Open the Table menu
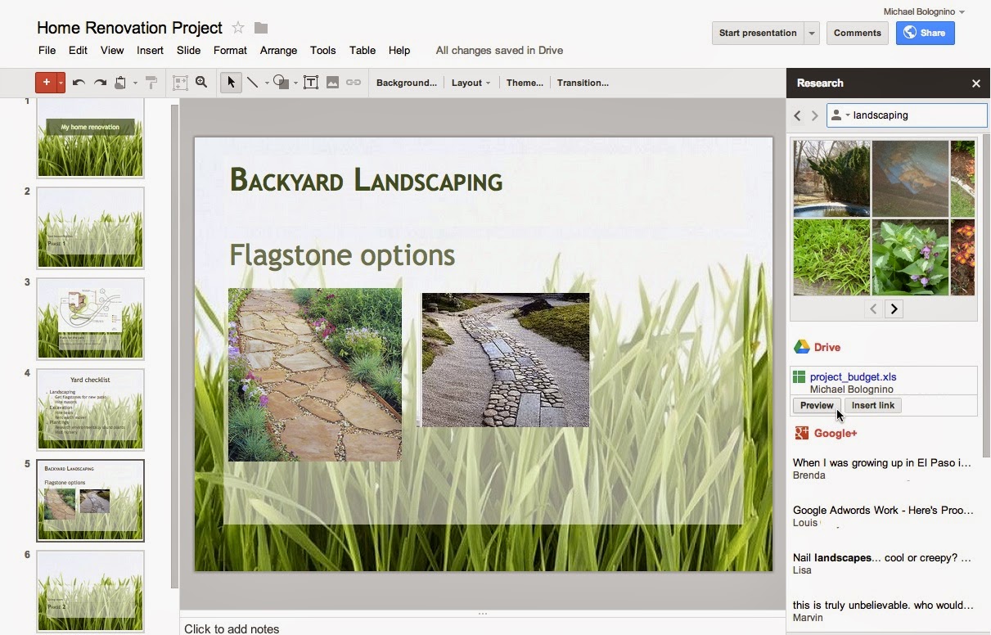This screenshot has width=991, height=635. click(363, 50)
